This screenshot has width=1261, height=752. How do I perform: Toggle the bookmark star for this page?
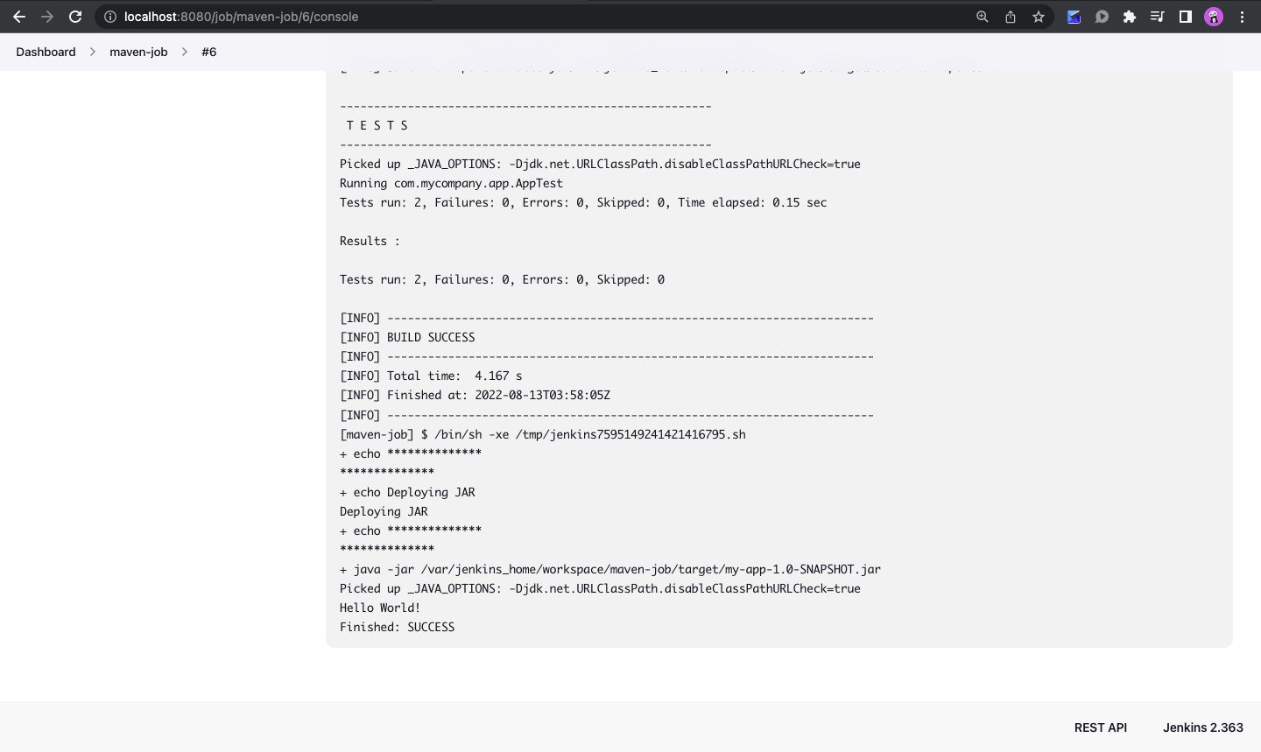(x=1039, y=17)
